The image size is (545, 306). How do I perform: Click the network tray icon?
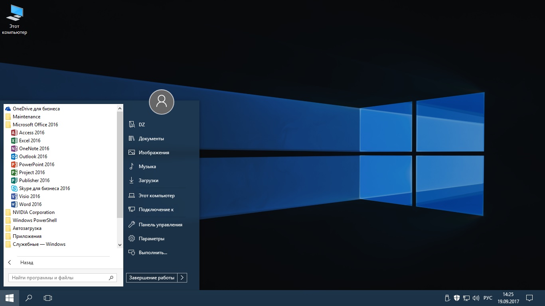coord(466,298)
